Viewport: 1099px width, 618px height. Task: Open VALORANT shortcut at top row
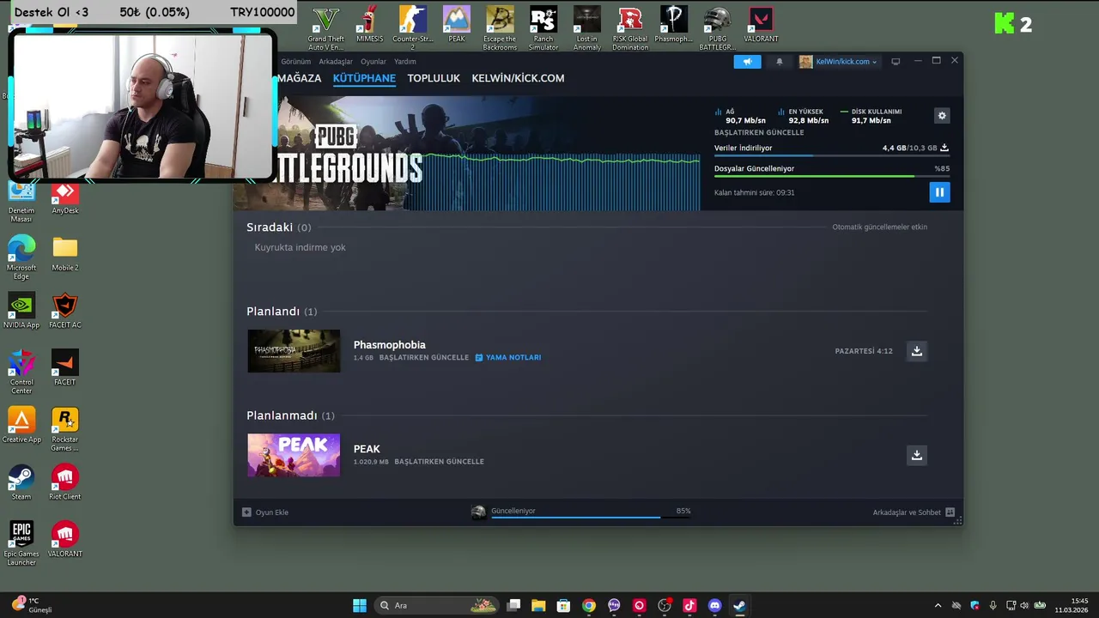(x=761, y=25)
